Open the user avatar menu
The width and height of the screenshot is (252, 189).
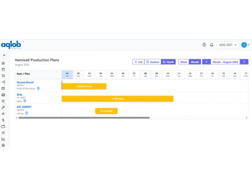[x=245, y=45]
